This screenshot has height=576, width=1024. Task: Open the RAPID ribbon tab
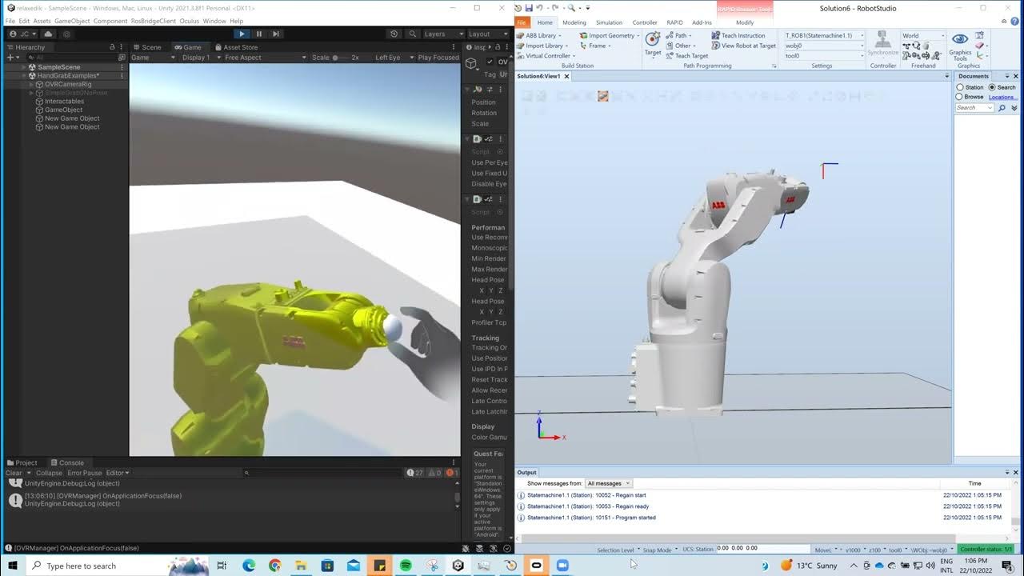click(674, 22)
